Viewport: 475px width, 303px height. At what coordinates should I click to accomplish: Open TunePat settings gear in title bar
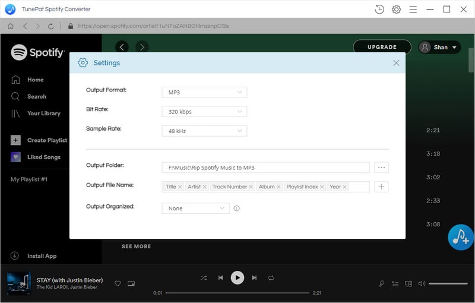(396, 10)
